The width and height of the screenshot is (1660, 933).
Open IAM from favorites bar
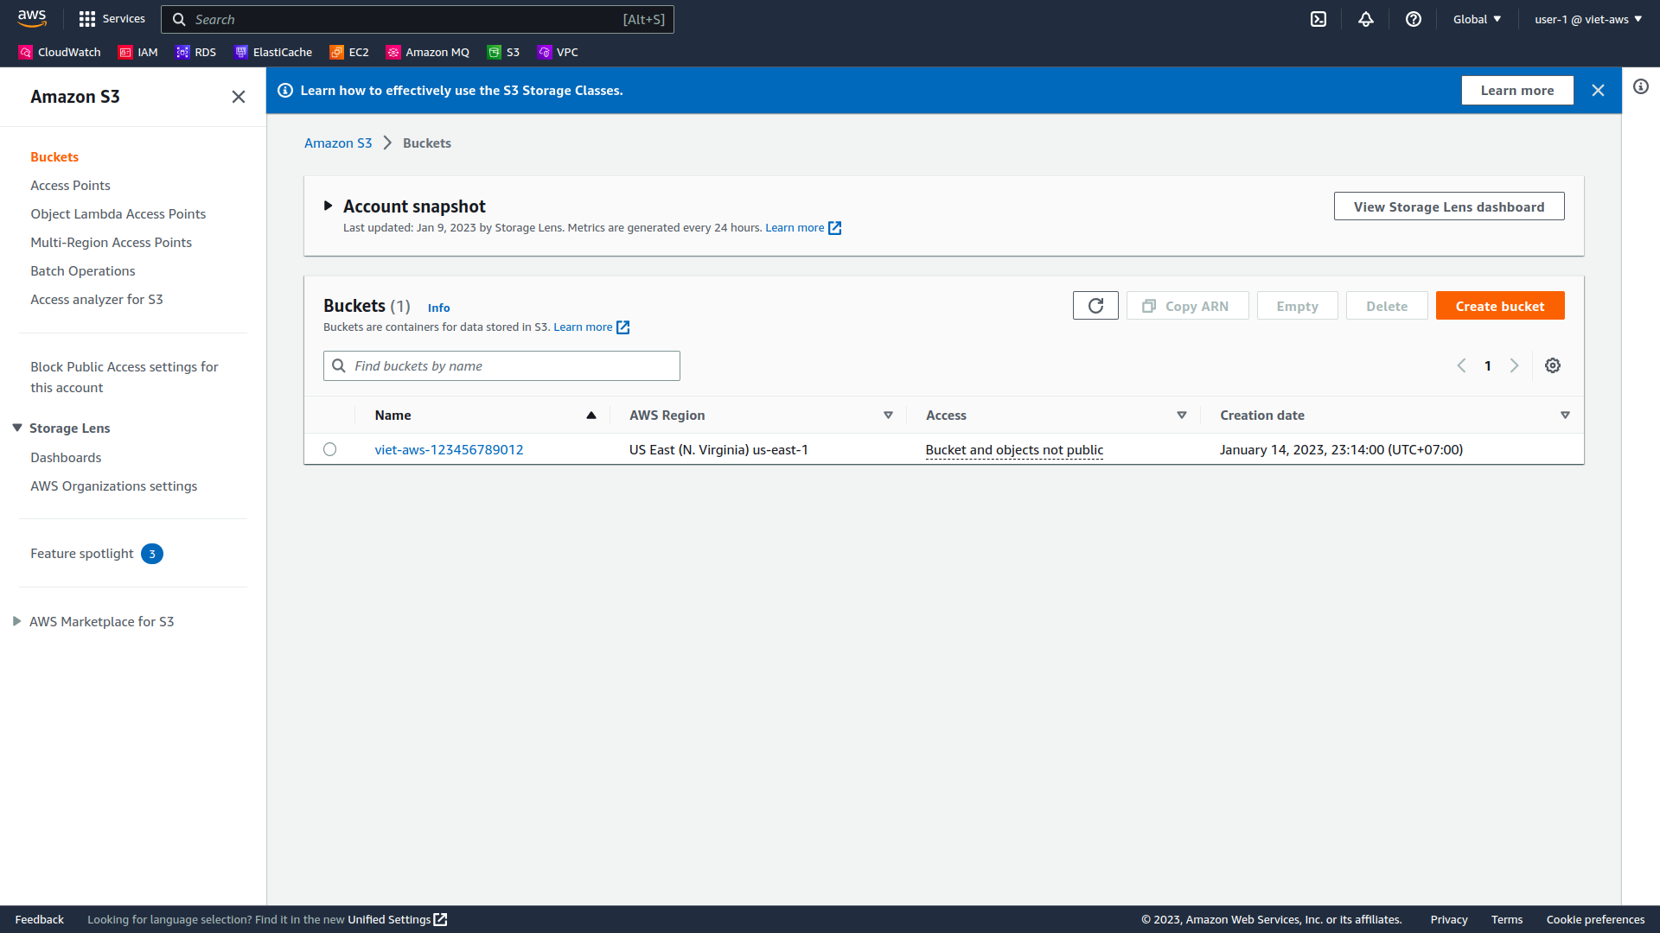coord(138,52)
